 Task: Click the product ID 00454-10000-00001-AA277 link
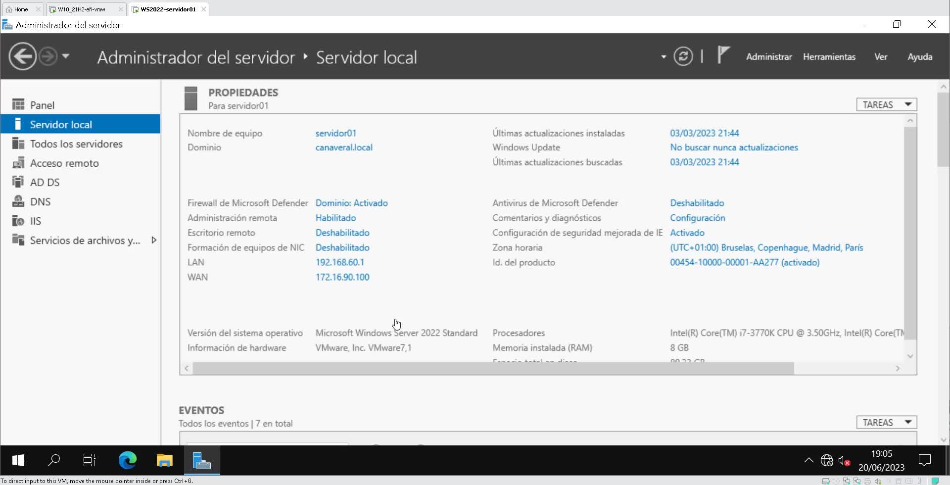point(745,262)
